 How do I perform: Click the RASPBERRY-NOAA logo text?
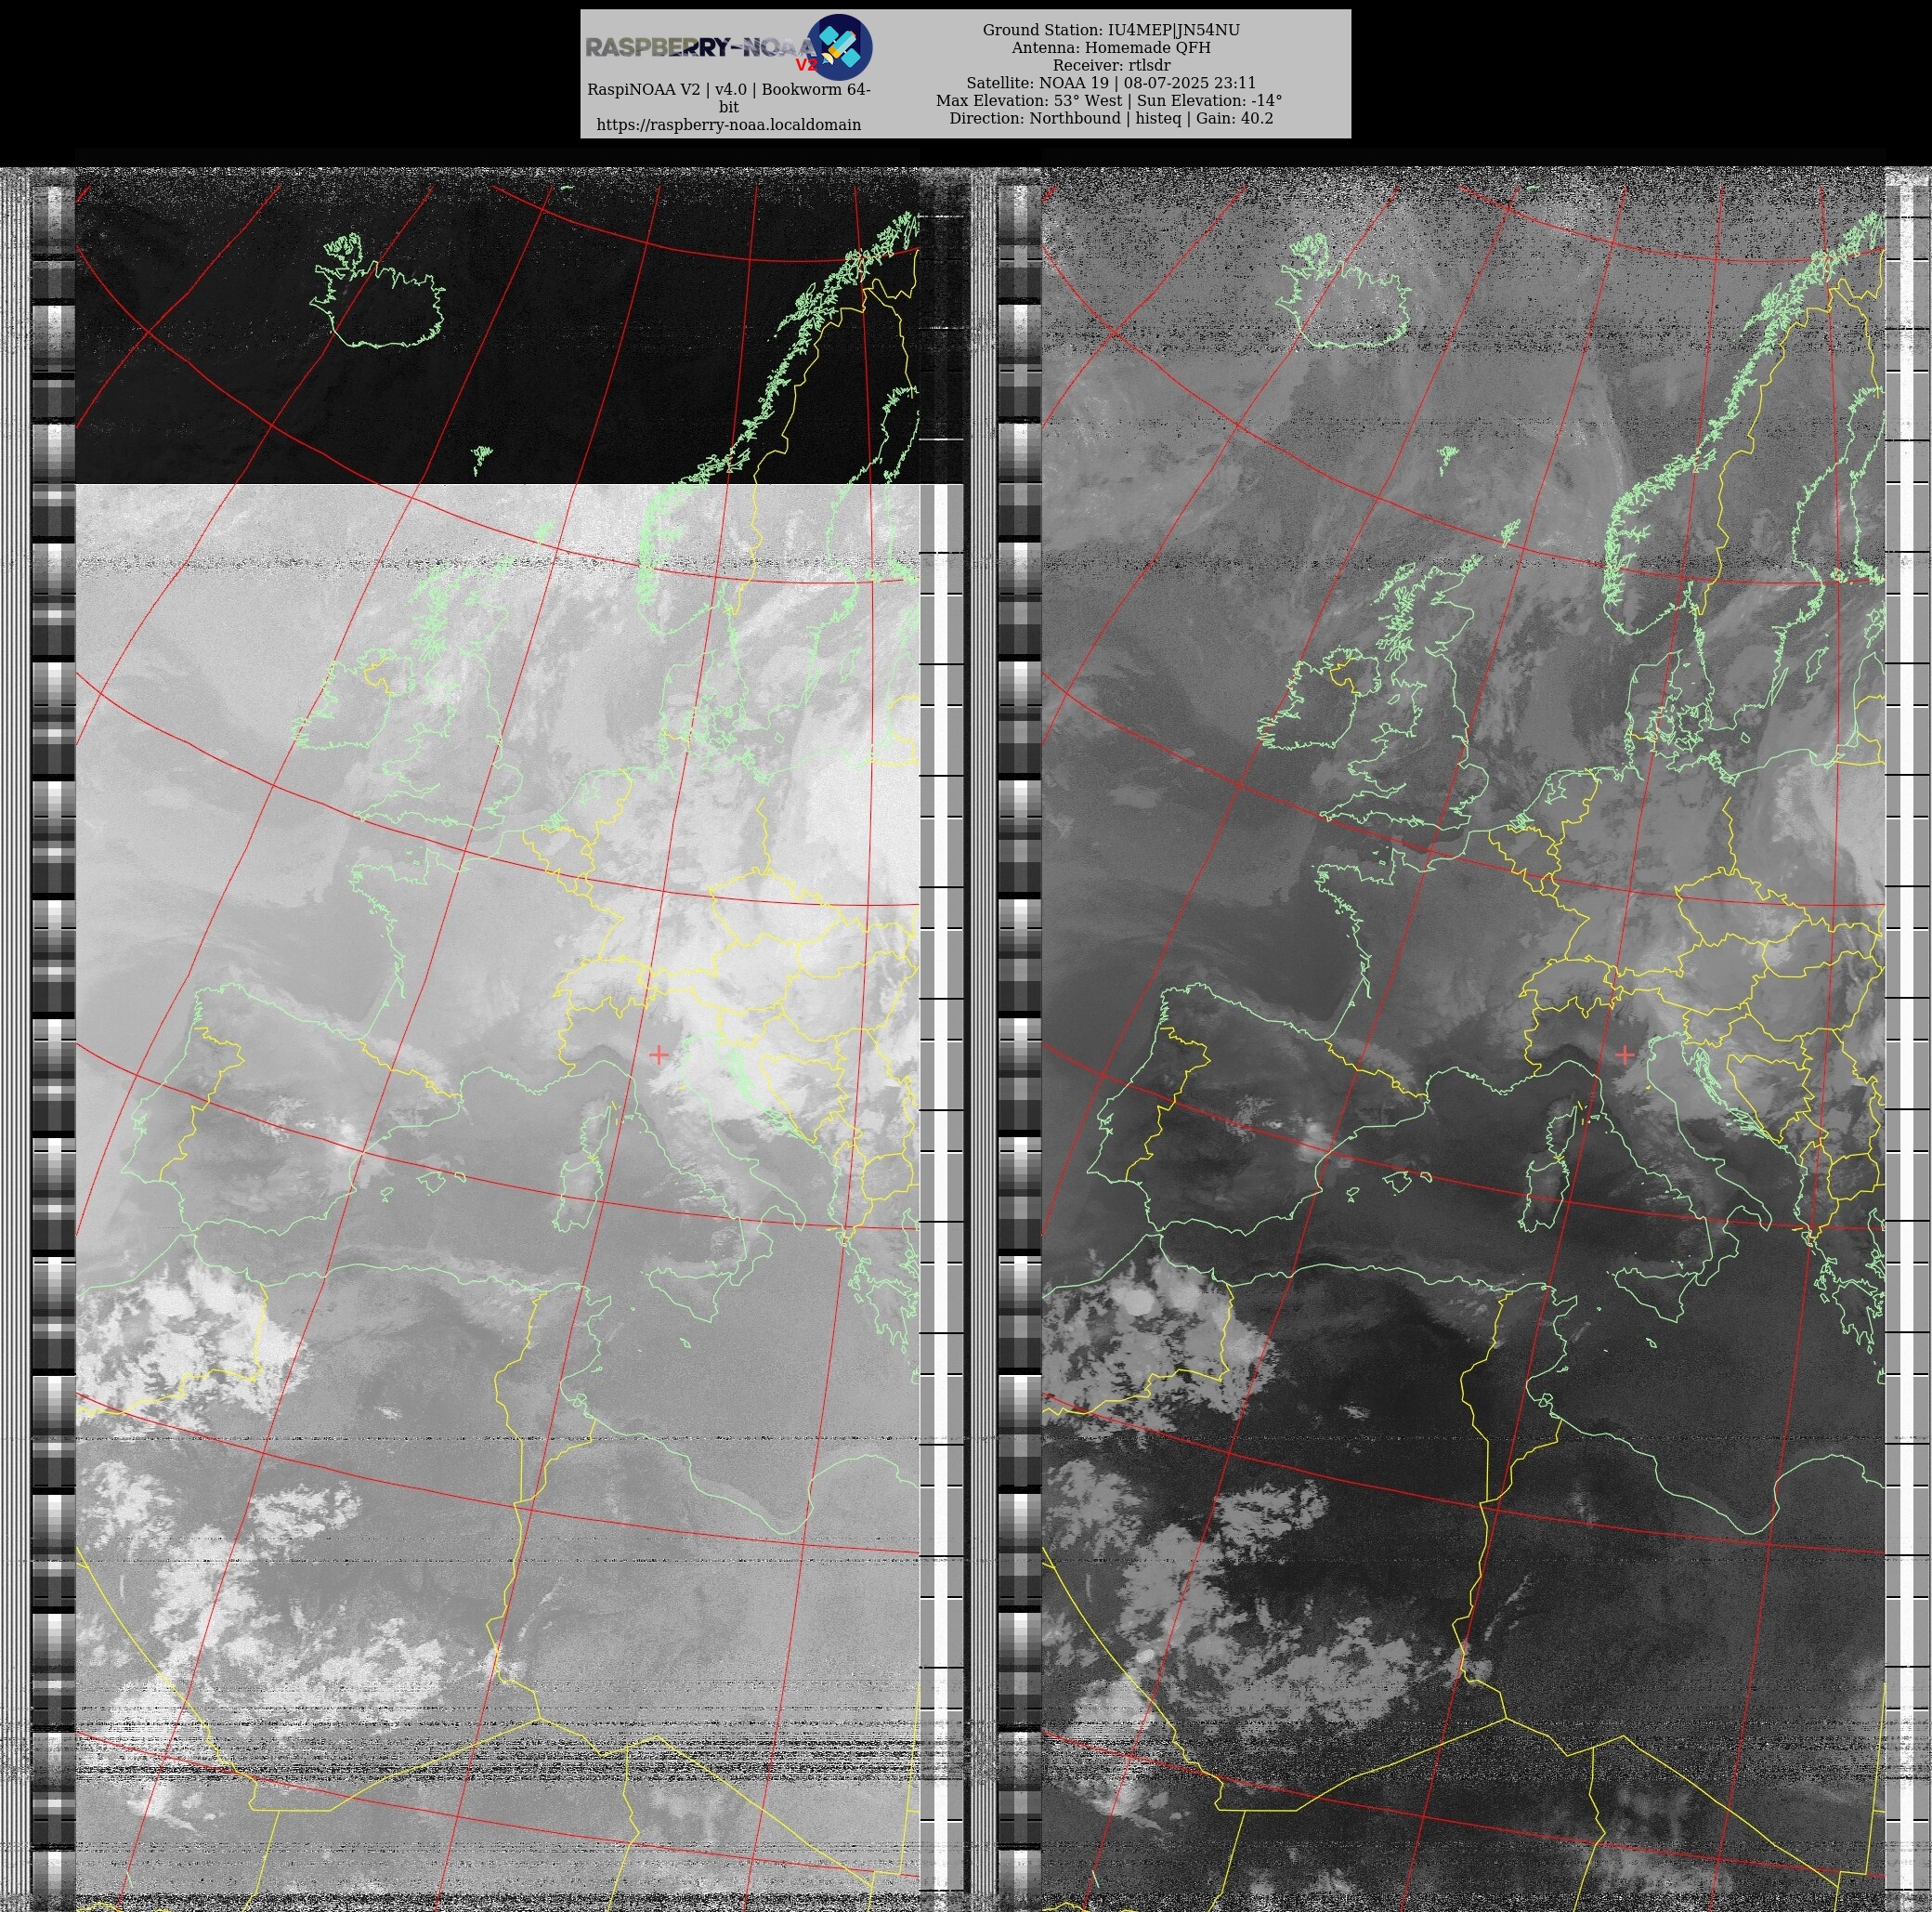[x=700, y=47]
